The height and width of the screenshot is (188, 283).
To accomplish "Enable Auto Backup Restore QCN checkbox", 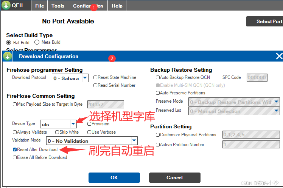I will (158, 77).
